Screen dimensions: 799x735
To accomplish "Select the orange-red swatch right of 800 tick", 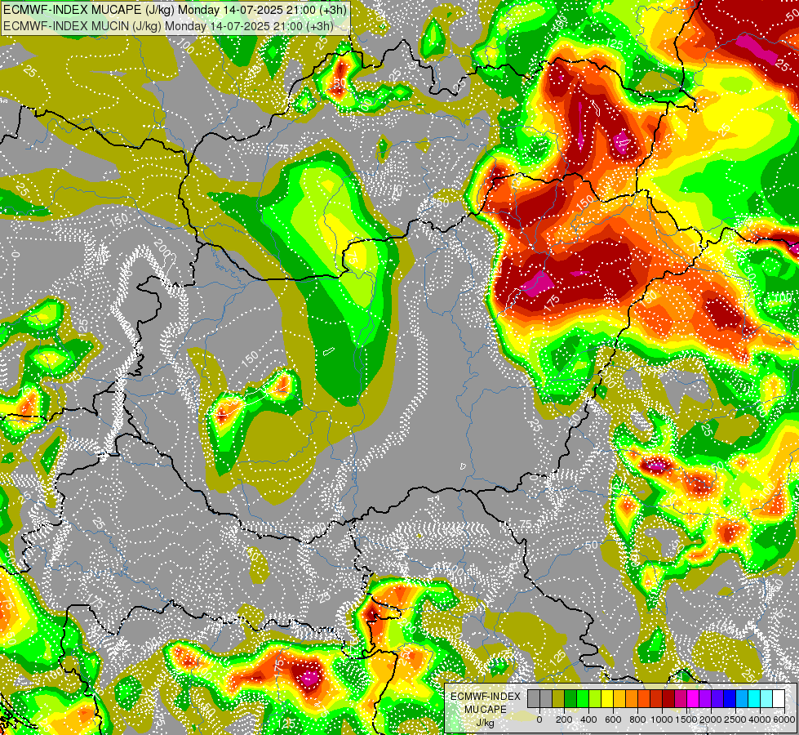I will coord(644,699).
